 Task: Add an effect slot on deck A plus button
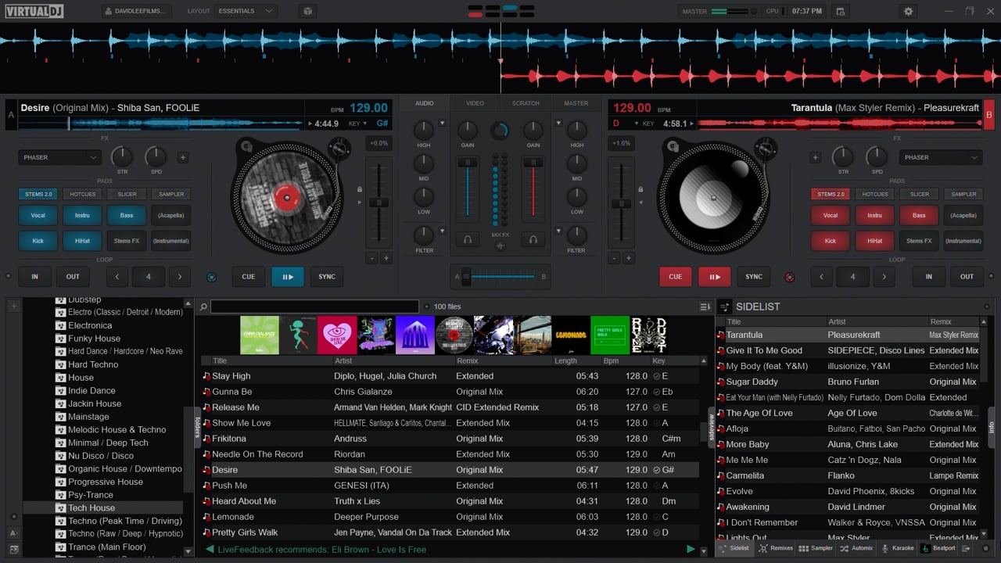coord(183,157)
